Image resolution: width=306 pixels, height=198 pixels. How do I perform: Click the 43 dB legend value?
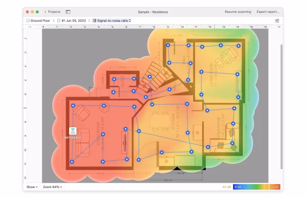pyautogui.click(x=227, y=187)
